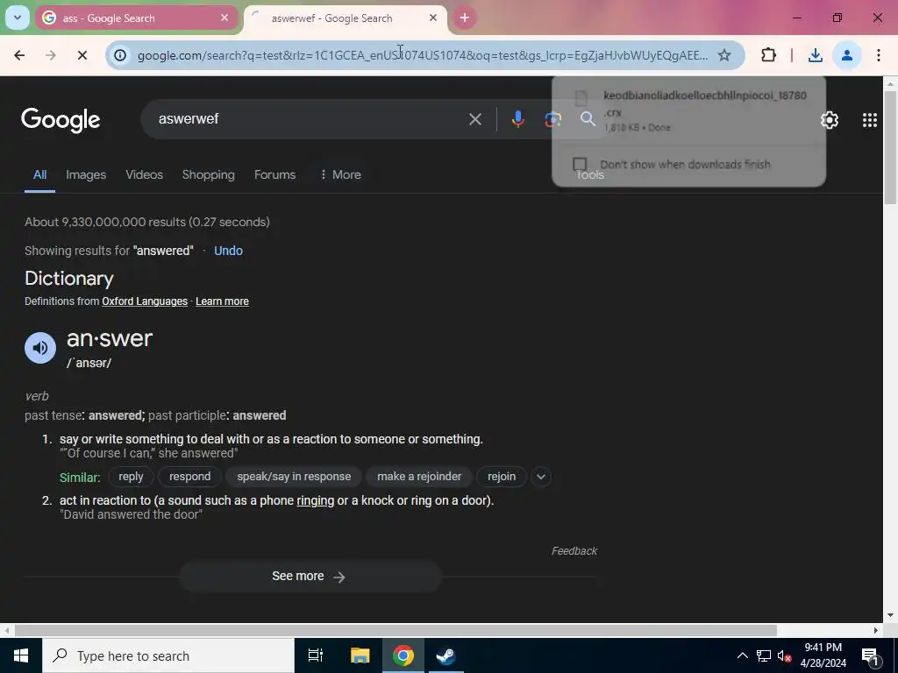Open the Google apps grid
Image resolution: width=898 pixels, height=673 pixels.
(x=869, y=120)
